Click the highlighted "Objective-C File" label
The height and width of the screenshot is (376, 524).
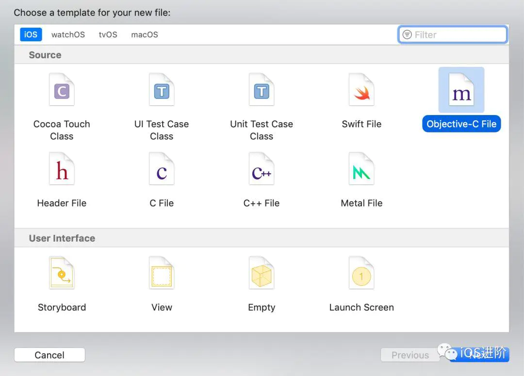(461, 124)
